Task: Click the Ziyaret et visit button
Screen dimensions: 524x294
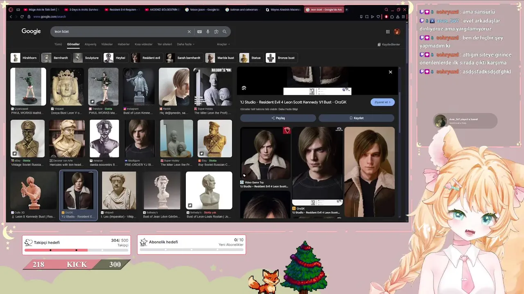Action: pos(382,102)
